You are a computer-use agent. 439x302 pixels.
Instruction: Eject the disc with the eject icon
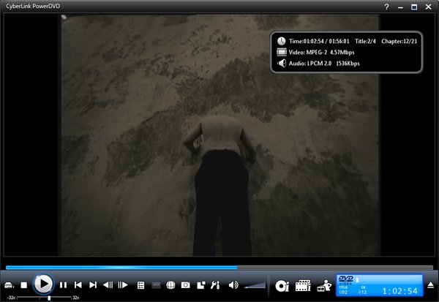431,285
